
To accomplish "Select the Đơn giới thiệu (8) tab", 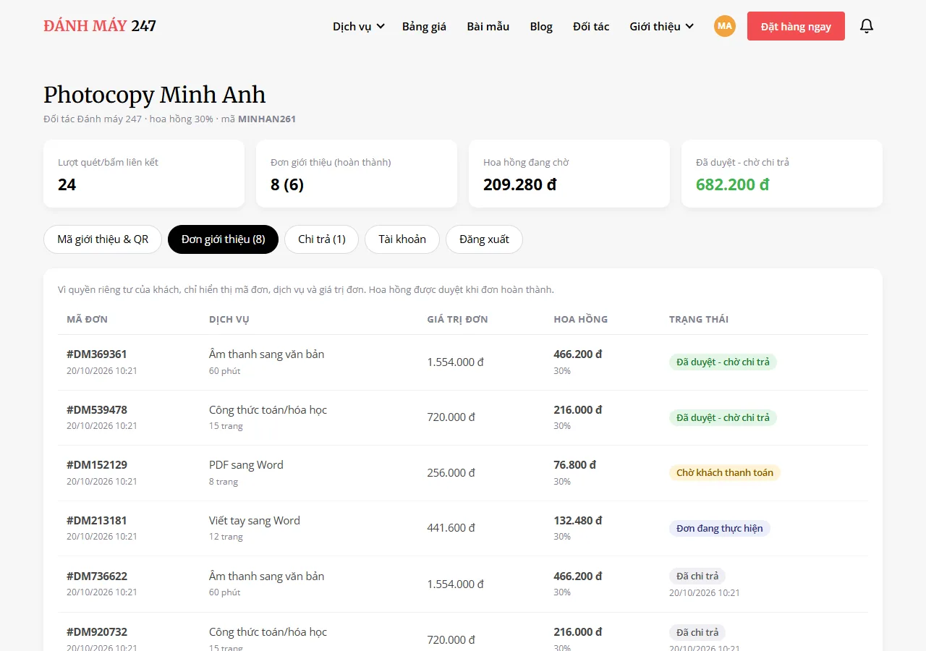I will click(x=223, y=239).
